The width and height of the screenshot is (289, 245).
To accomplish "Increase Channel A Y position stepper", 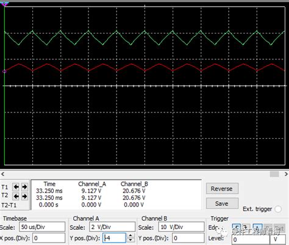I will tap(130, 235).
